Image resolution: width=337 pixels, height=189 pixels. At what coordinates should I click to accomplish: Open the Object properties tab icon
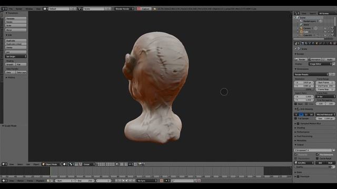pos(317,43)
